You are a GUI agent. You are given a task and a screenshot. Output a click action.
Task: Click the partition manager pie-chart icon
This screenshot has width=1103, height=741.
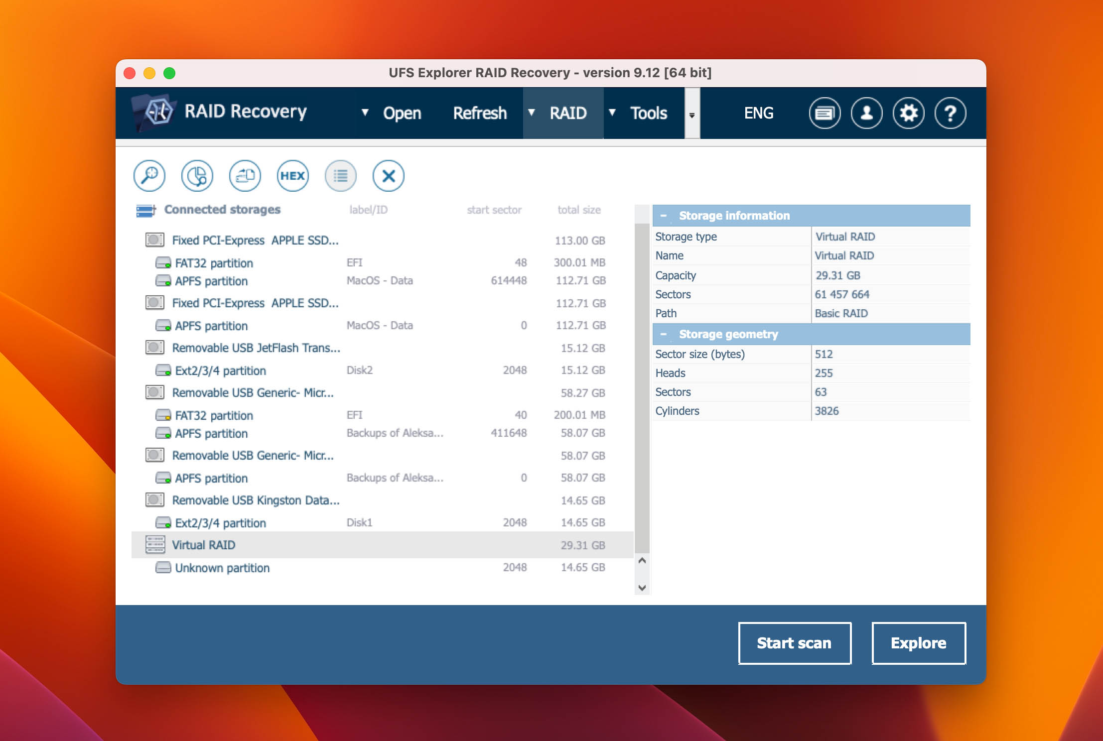[197, 176]
